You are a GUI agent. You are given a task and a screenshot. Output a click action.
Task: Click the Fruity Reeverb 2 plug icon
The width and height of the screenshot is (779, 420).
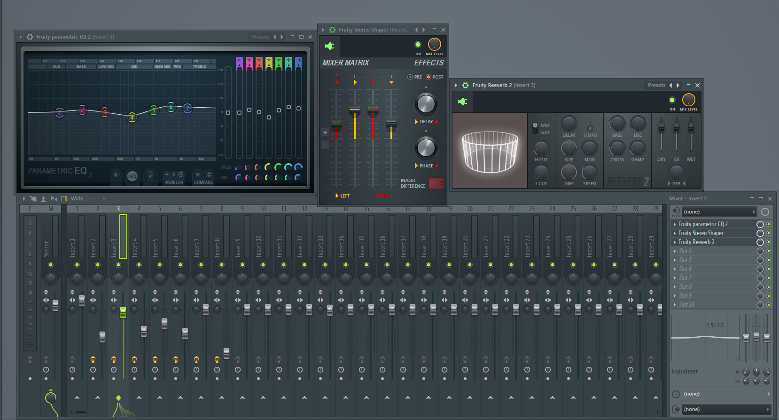coord(463,102)
